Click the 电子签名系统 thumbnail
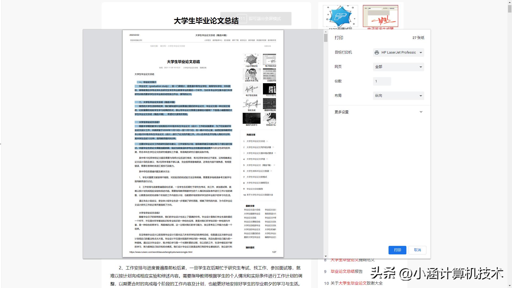Image resolution: width=512 pixels, height=288 pixels. pyautogui.click(x=251, y=89)
